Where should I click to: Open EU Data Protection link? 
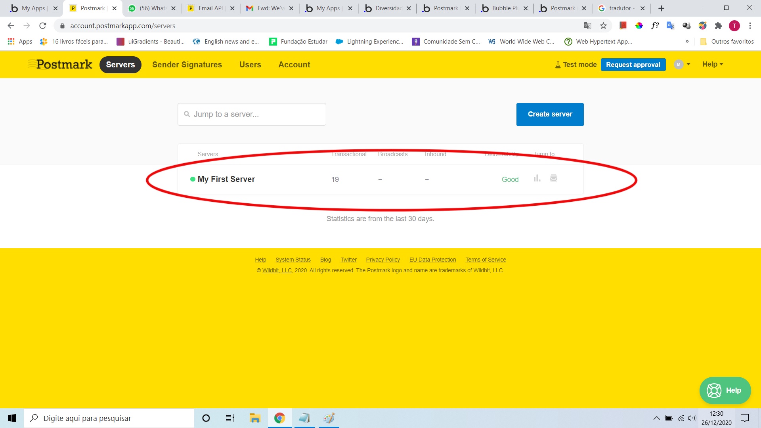point(432,260)
